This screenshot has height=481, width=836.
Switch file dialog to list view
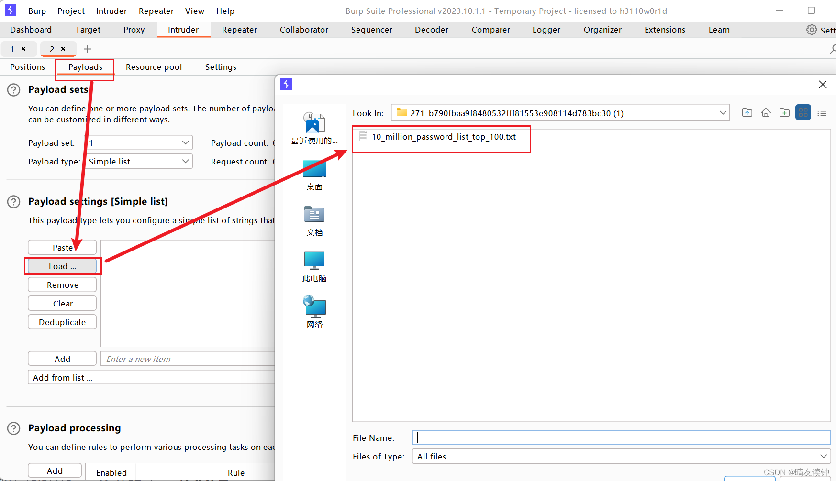(x=822, y=112)
